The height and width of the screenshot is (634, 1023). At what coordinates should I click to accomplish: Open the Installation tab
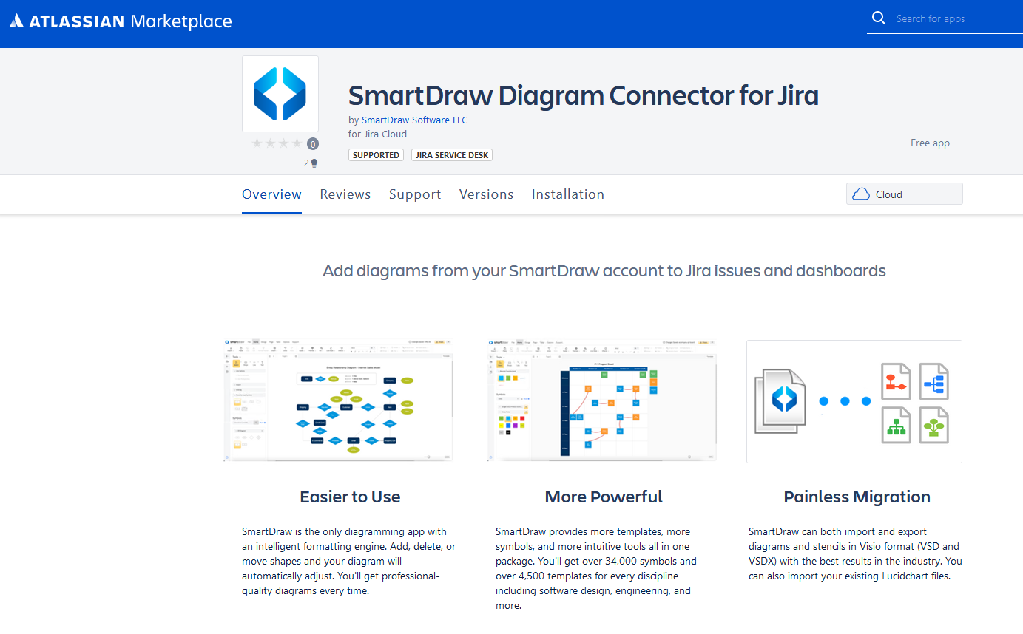point(567,194)
